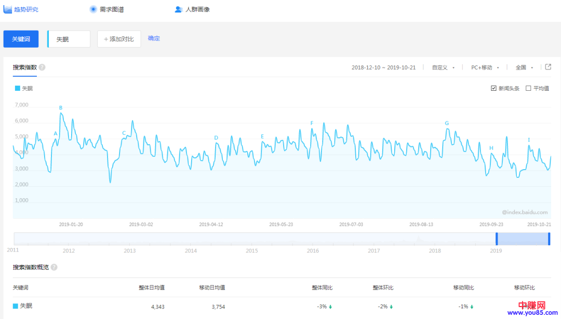Image resolution: width=561 pixels, height=319 pixels.
Task: Toggle the 新闻头条 checkbox
Action: (x=493, y=88)
